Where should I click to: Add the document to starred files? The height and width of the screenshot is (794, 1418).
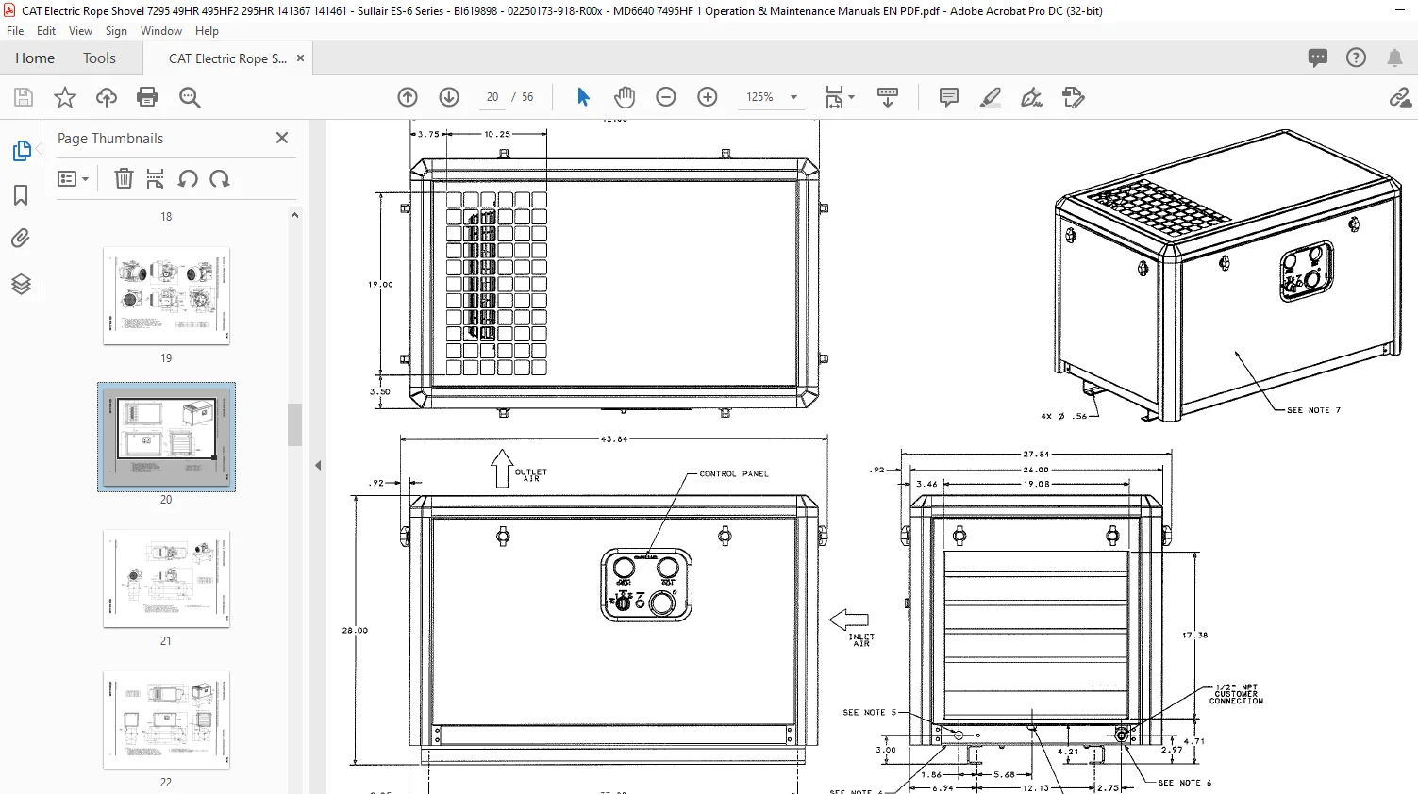65,97
